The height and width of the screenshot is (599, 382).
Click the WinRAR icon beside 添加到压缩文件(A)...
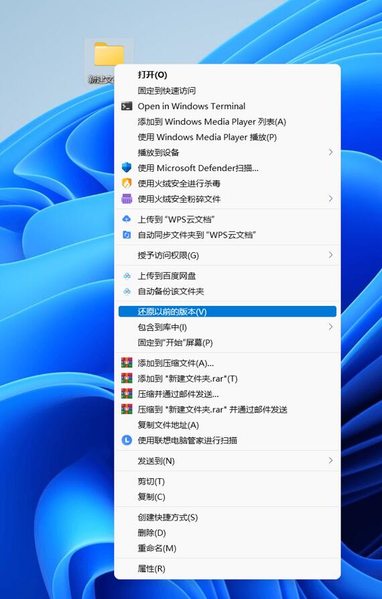point(127,363)
